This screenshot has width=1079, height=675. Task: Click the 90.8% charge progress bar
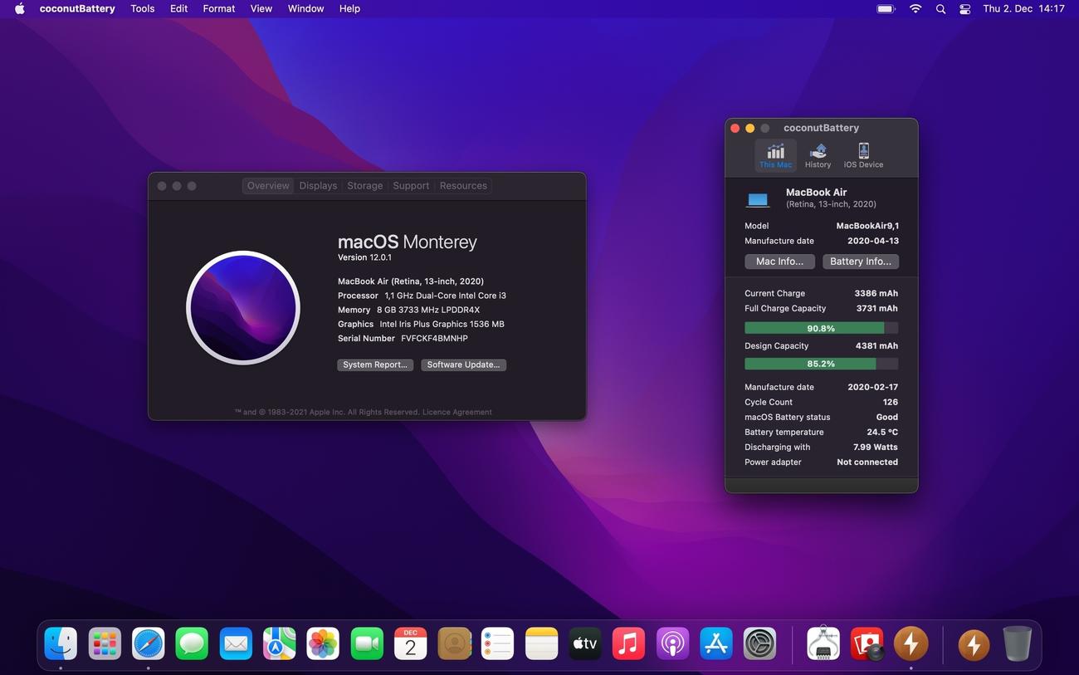[821, 328]
